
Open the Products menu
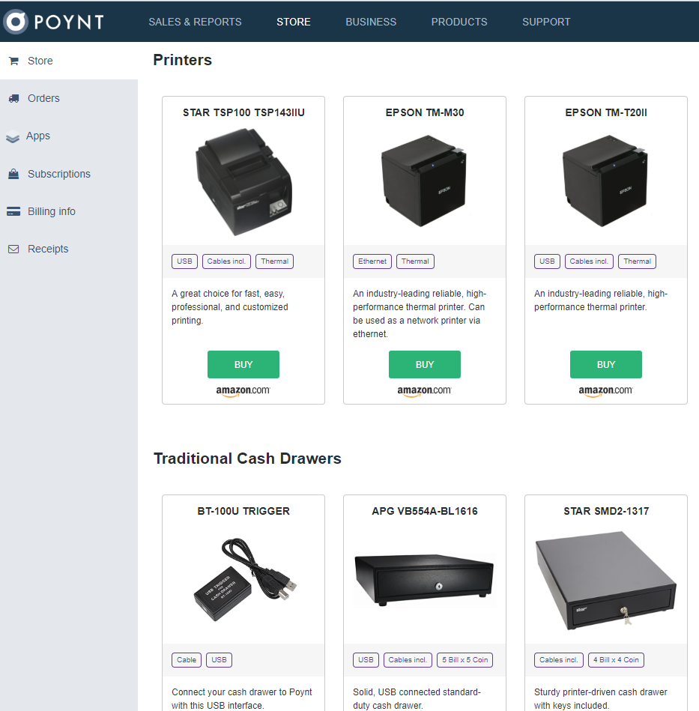[x=459, y=22]
